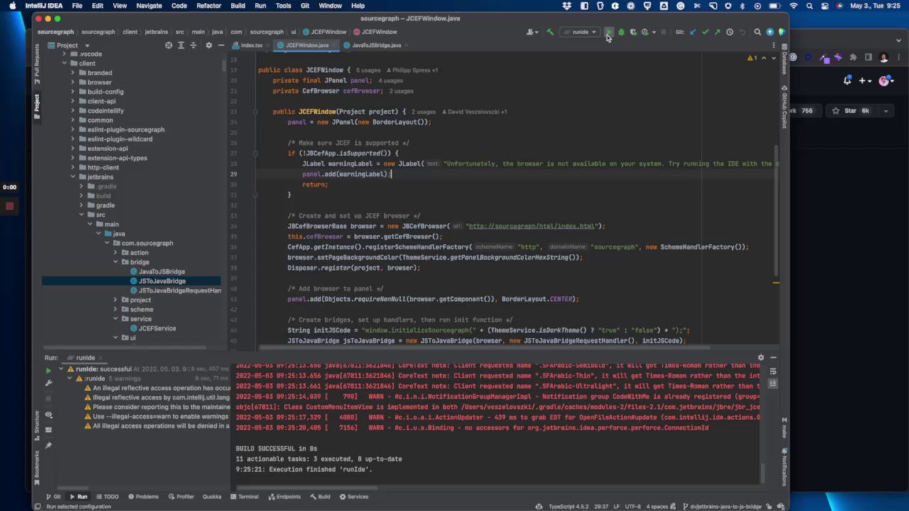Image resolution: width=909 pixels, height=511 pixels.
Task: Open the Terminal tool window button
Action: point(244,497)
